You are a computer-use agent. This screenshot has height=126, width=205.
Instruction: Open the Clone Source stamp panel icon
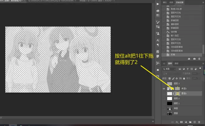coord(158,33)
